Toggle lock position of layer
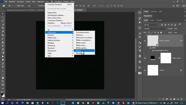Screen dimensions: 186x105 (x=155, y=32)
